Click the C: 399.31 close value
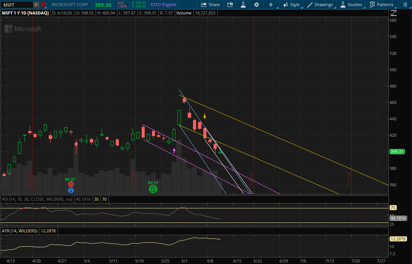Image resolution: width=412 pixels, height=264 pixels. tap(148, 13)
